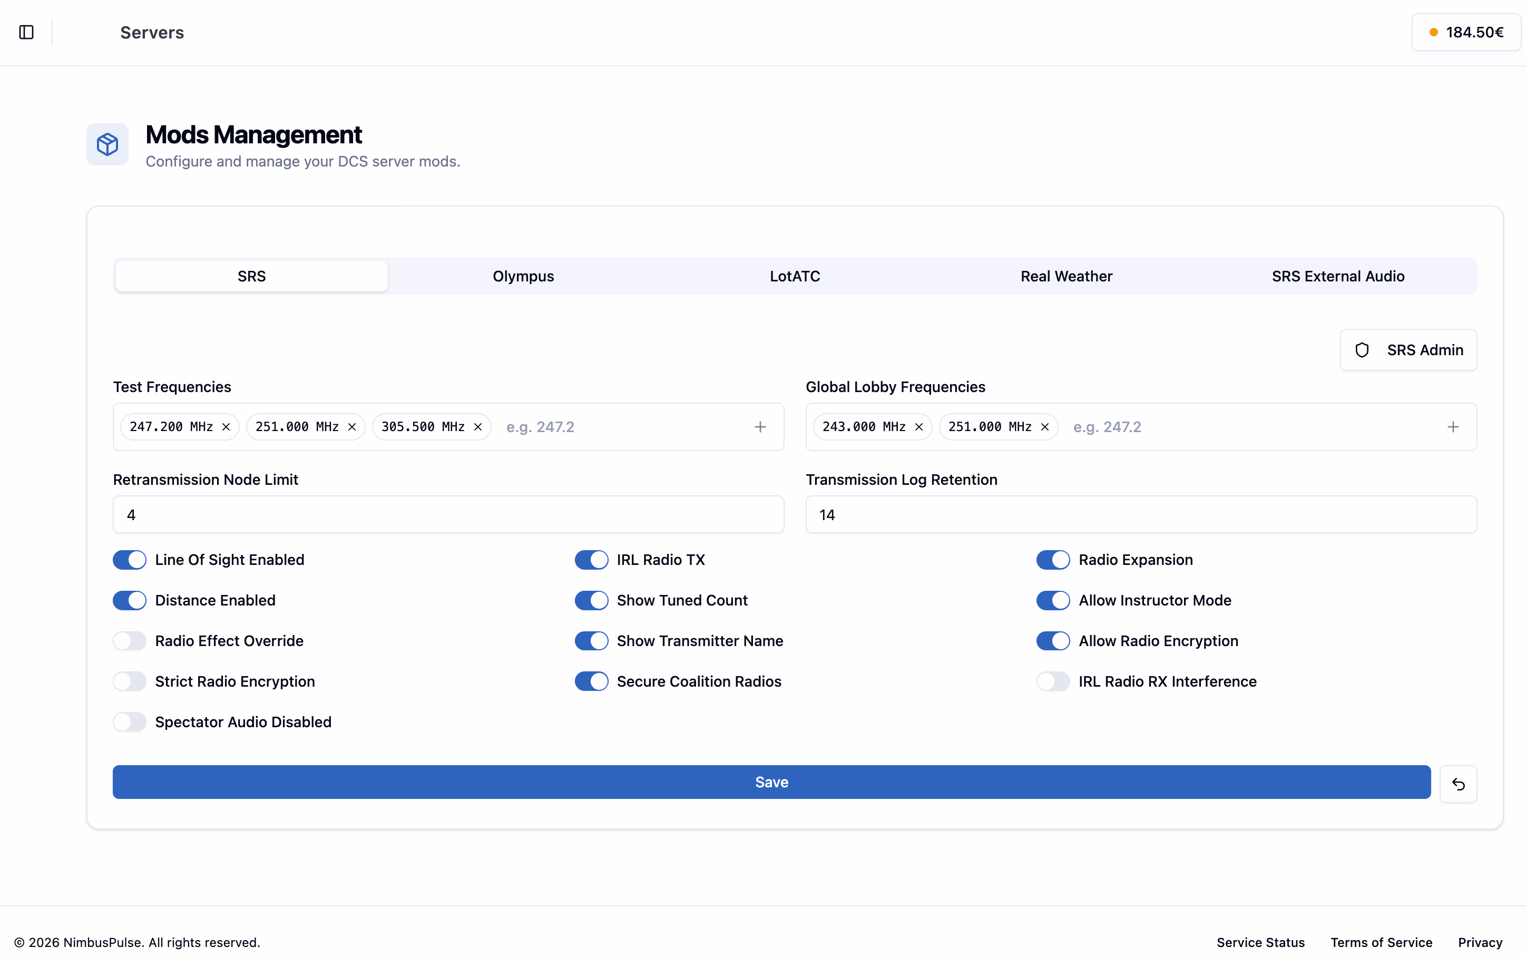Remove the 247.200 MHz test frequency
1526x957 pixels.
[x=226, y=427]
